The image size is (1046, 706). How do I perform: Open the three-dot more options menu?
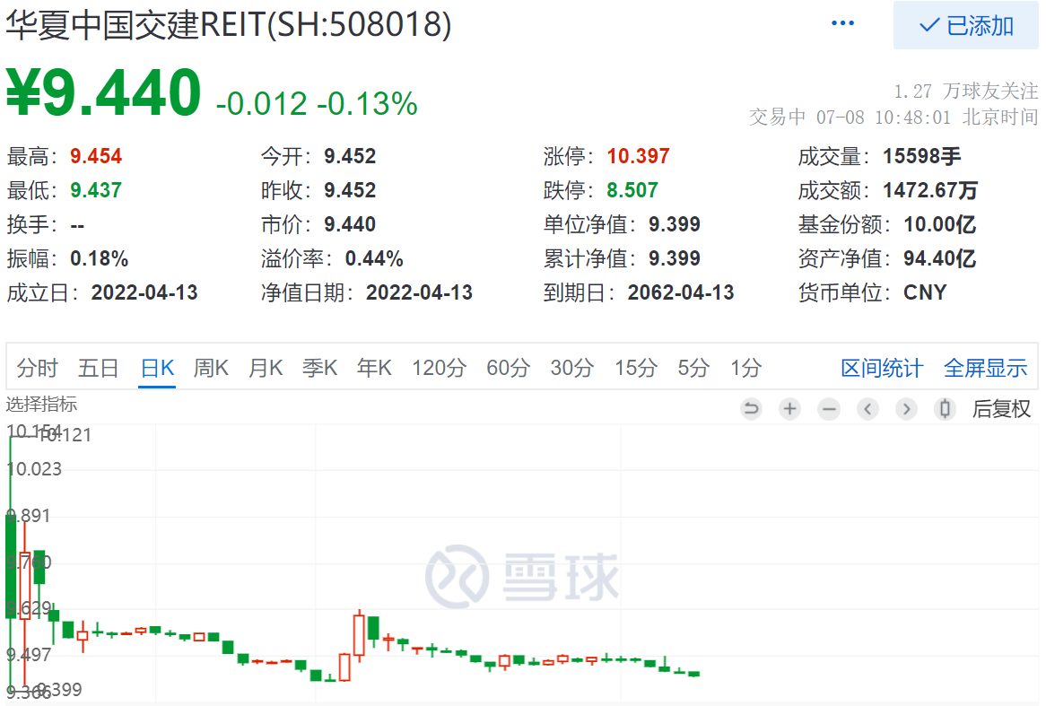[x=841, y=23]
